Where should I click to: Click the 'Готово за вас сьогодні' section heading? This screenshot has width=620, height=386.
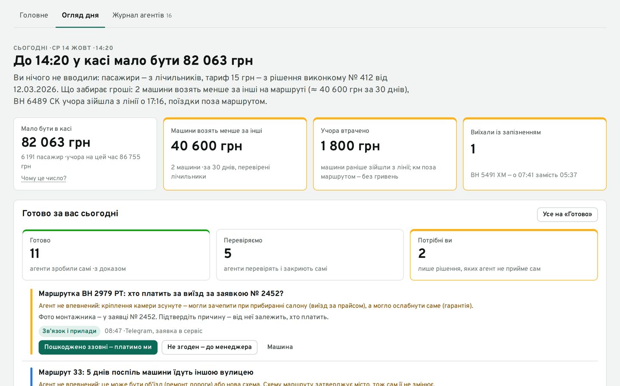pos(70,213)
